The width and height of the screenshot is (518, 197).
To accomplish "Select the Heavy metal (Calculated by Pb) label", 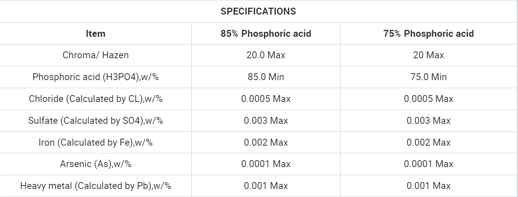I will click(96, 186).
